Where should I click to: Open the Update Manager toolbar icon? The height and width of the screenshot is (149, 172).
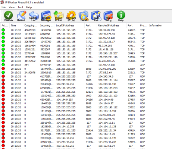(46, 16)
